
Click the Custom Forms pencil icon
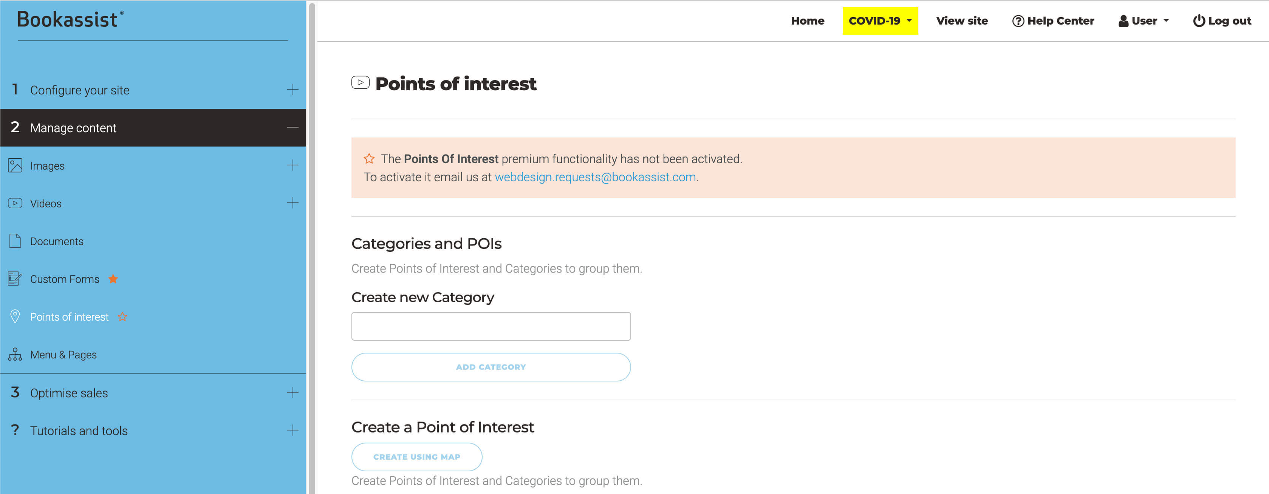[15, 279]
